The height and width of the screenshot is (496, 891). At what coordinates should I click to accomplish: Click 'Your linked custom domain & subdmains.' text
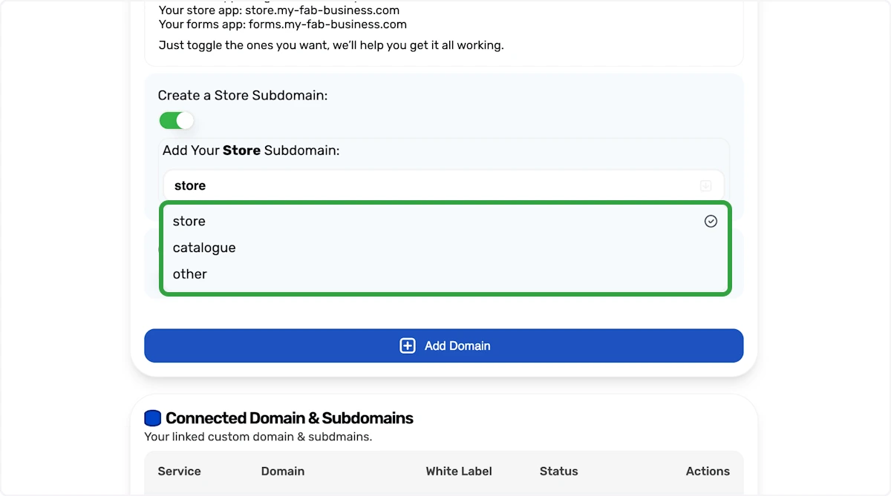pyautogui.click(x=258, y=437)
